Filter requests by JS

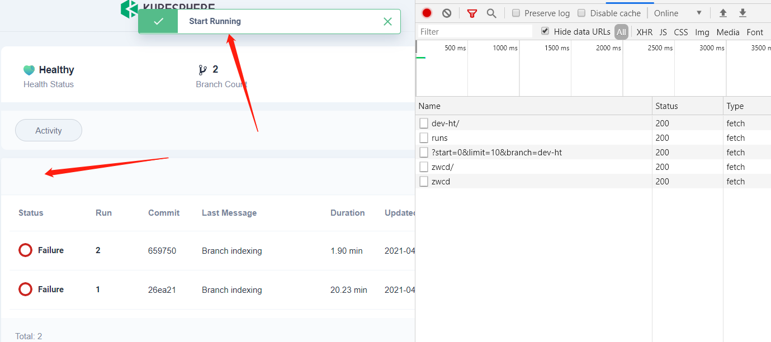tap(663, 32)
